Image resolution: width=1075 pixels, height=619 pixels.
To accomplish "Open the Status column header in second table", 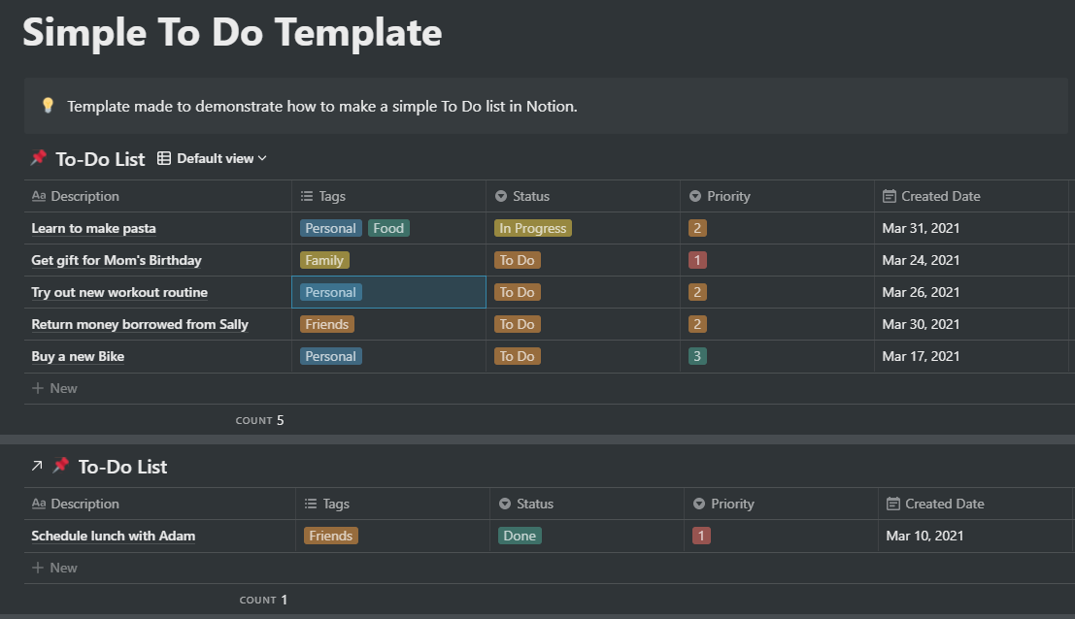I will 534,504.
